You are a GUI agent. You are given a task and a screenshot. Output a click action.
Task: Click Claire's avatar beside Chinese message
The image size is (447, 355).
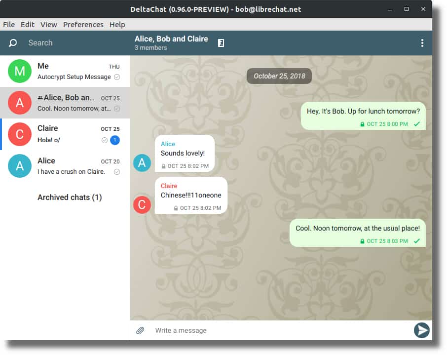point(142,204)
